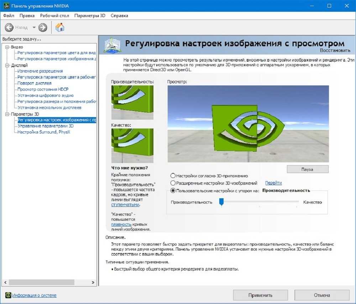The width and height of the screenshot is (356, 304).
Task: Click the Back arrow icon
Action: pos(9,27)
